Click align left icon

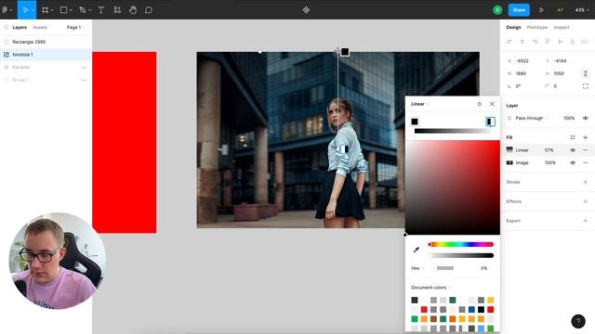tap(509, 42)
